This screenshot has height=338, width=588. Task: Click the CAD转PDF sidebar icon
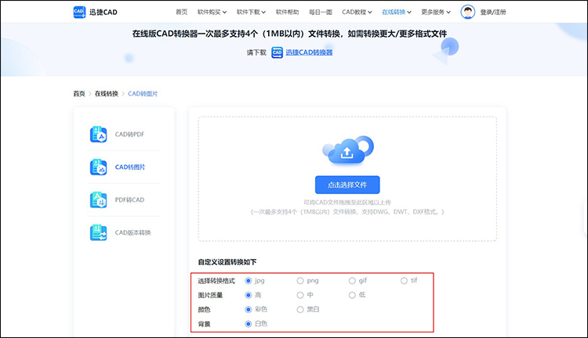98,135
